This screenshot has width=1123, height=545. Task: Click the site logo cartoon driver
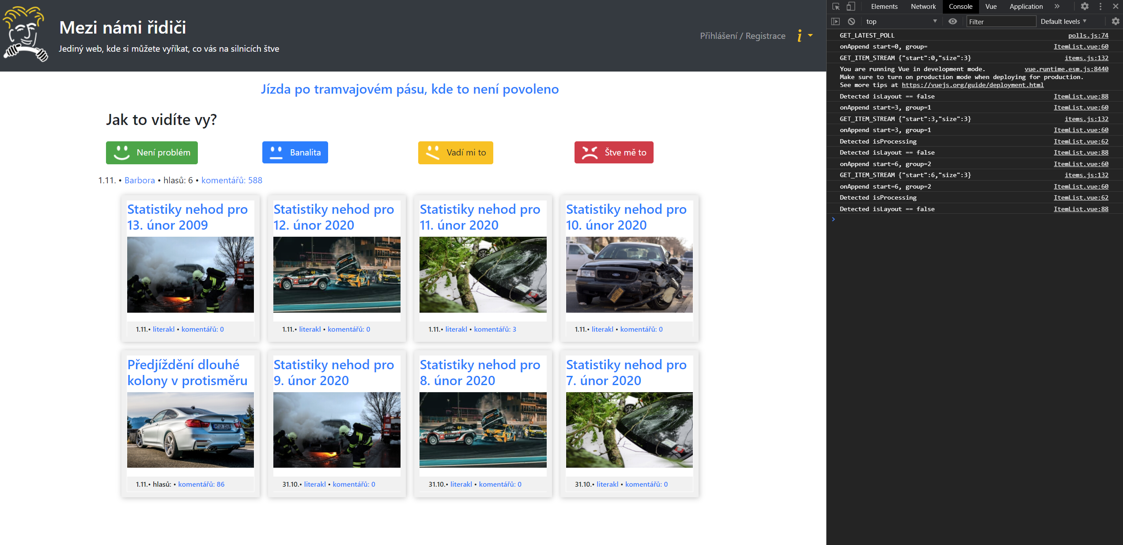pos(25,34)
